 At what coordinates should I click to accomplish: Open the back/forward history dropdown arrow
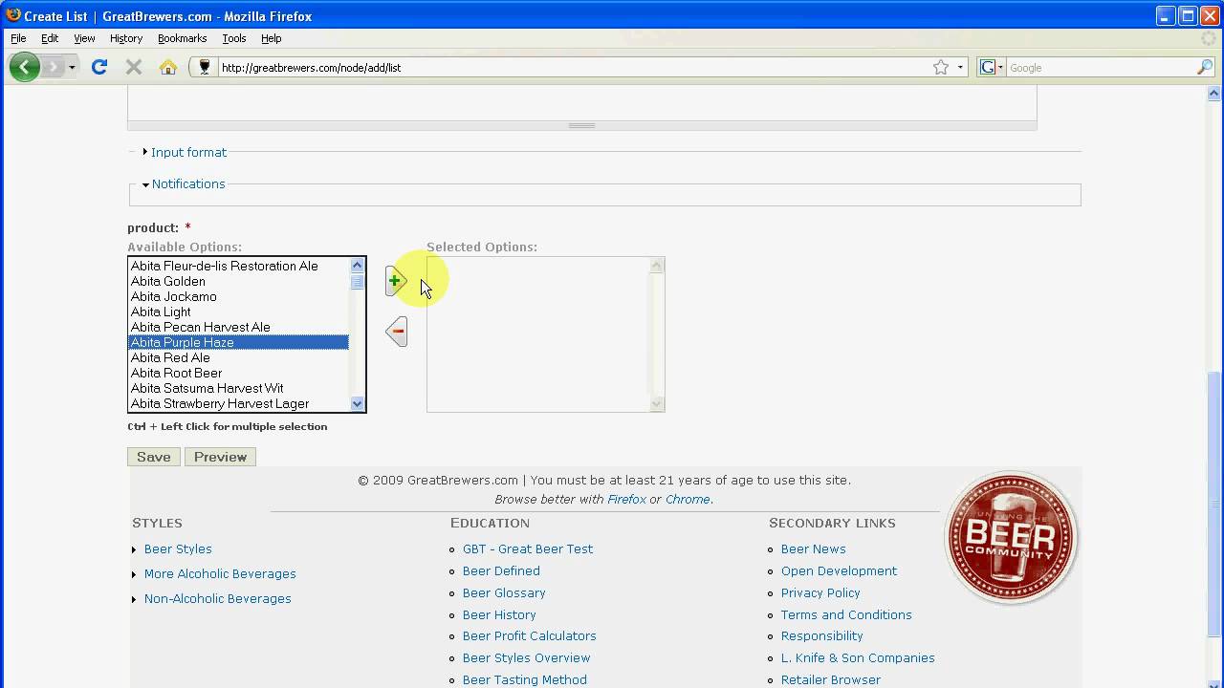72,67
